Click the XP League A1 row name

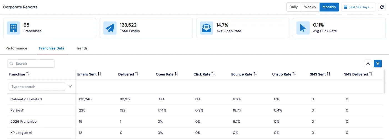[x=21, y=133]
